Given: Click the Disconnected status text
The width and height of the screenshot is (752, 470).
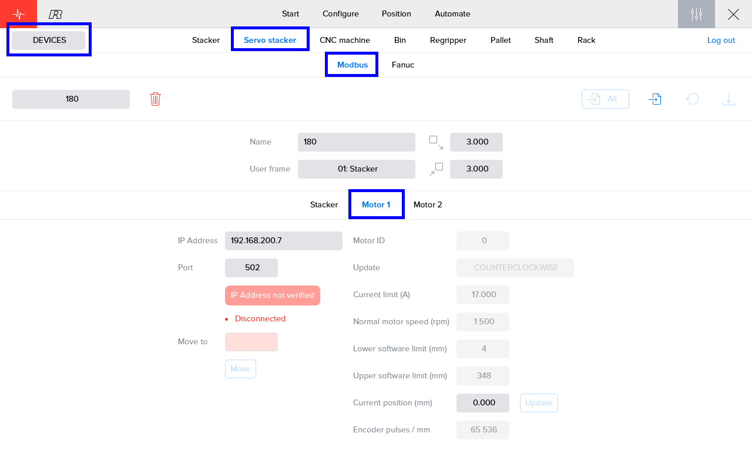Looking at the screenshot, I should 260,319.
